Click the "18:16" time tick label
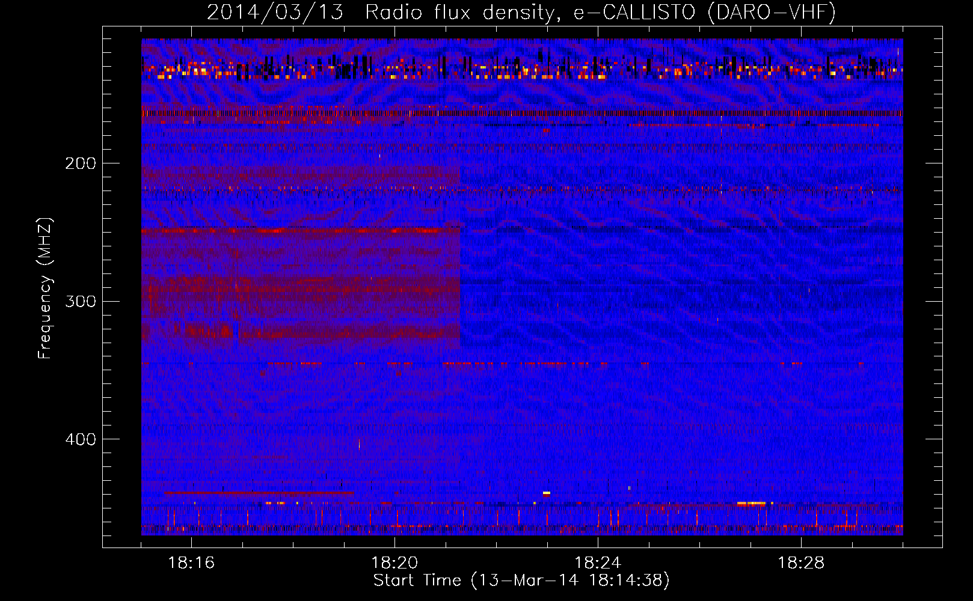 point(191,563)
